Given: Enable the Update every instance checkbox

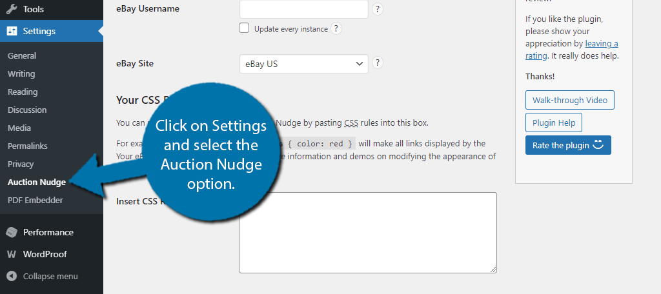Looking at the screenshot, I should 243,28.
